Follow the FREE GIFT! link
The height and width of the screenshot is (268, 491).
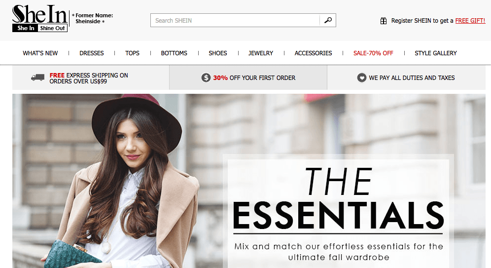click(470, 21)
